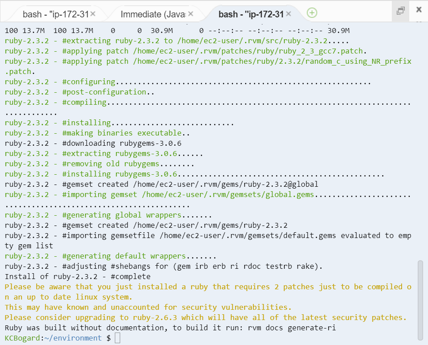Switch to the first bash terminal tab
This screenshot has height=345, width=428.
click(x=55, y=14)
